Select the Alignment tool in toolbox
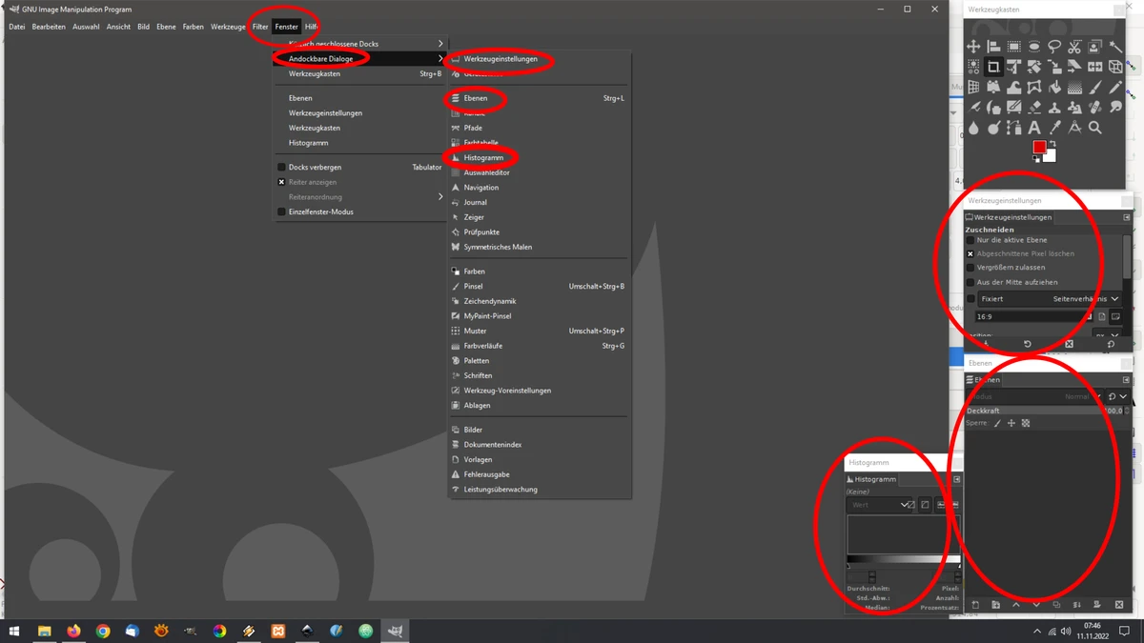The height and width of the screenshot is (643, 1144). [993, 47]
